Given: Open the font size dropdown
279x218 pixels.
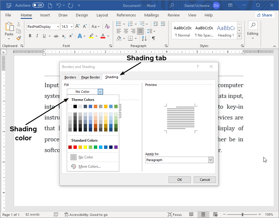Looking at the screenshot, I should 71,27.
